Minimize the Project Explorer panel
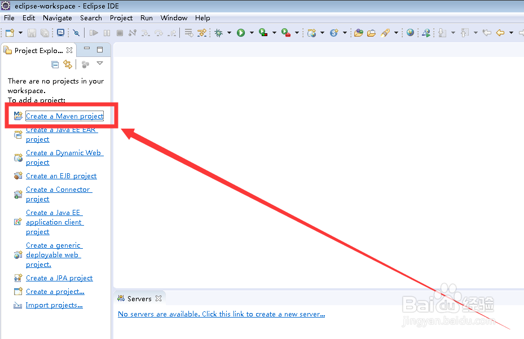The width and height of the screenshot is (524, 339). tap(87, 49)
